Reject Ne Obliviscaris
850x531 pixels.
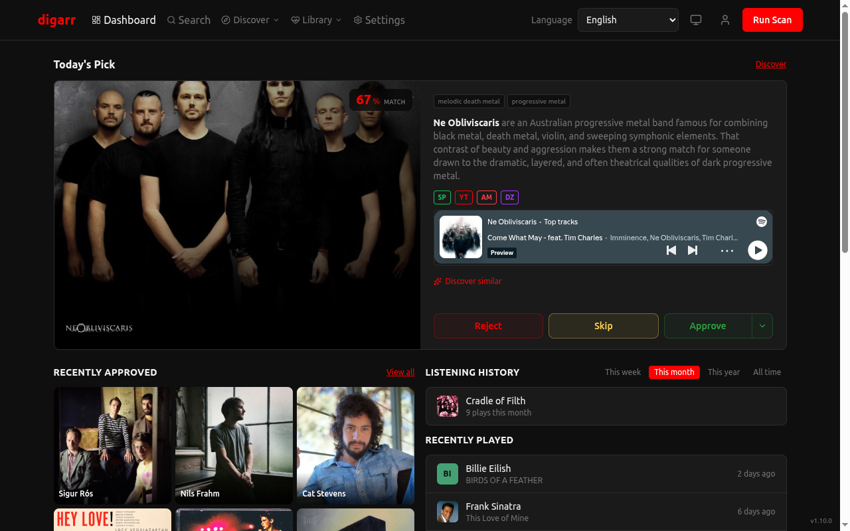tap(488, 326)
